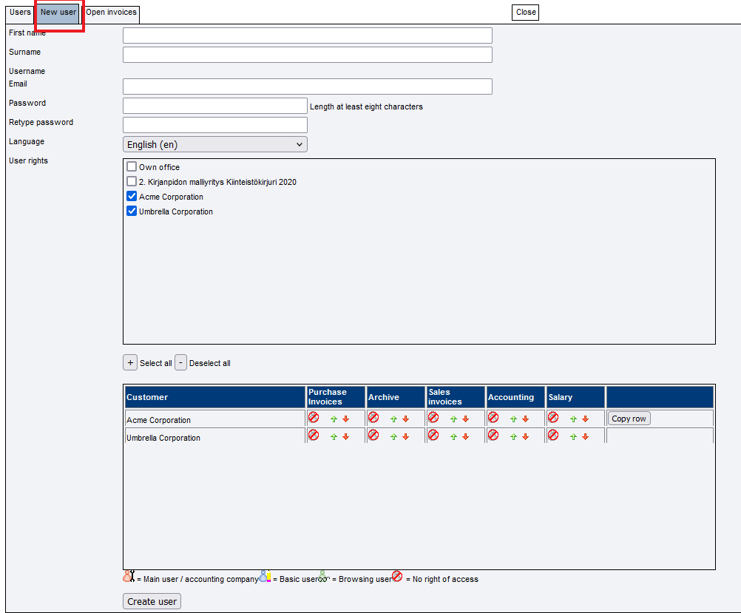Open the Language dropdown English (en)
The image size is (741, 613).
[x=215, y=144]
